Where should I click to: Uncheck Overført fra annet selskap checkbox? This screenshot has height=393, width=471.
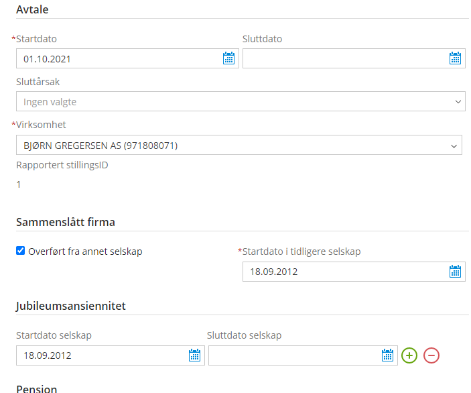[x=20, y=250]
